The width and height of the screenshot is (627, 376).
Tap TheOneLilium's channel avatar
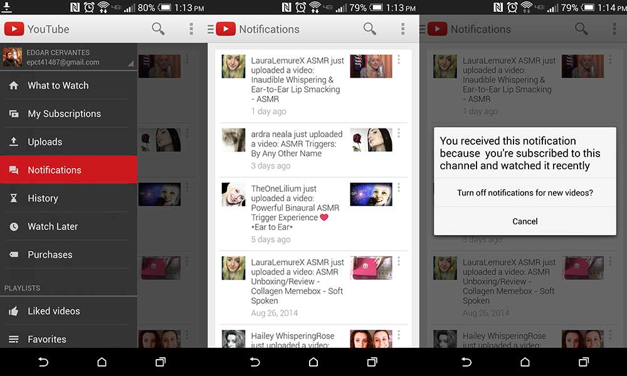point(233,195)
